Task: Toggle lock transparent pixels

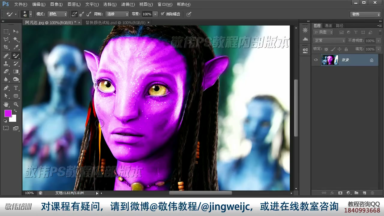Action: tap(326, 49)
